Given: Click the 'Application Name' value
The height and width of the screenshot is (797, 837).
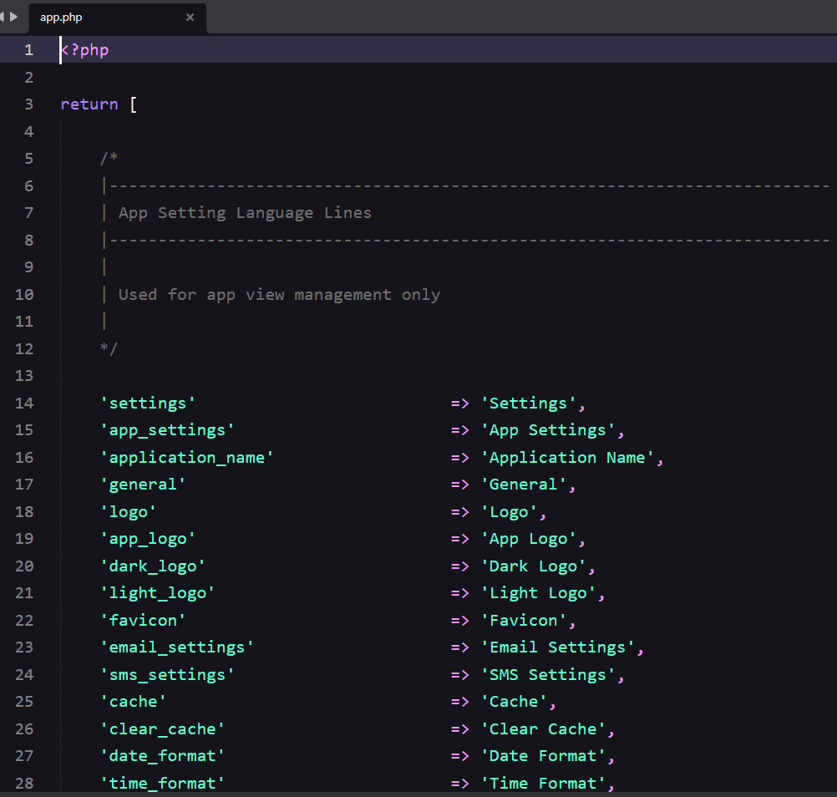Looking at the screenshot, I should [567, 458].
